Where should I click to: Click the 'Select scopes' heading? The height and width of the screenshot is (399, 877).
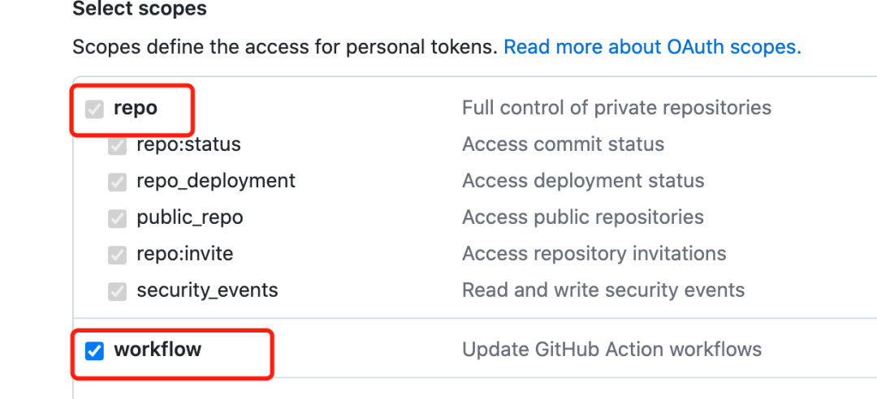click(140, 10)
